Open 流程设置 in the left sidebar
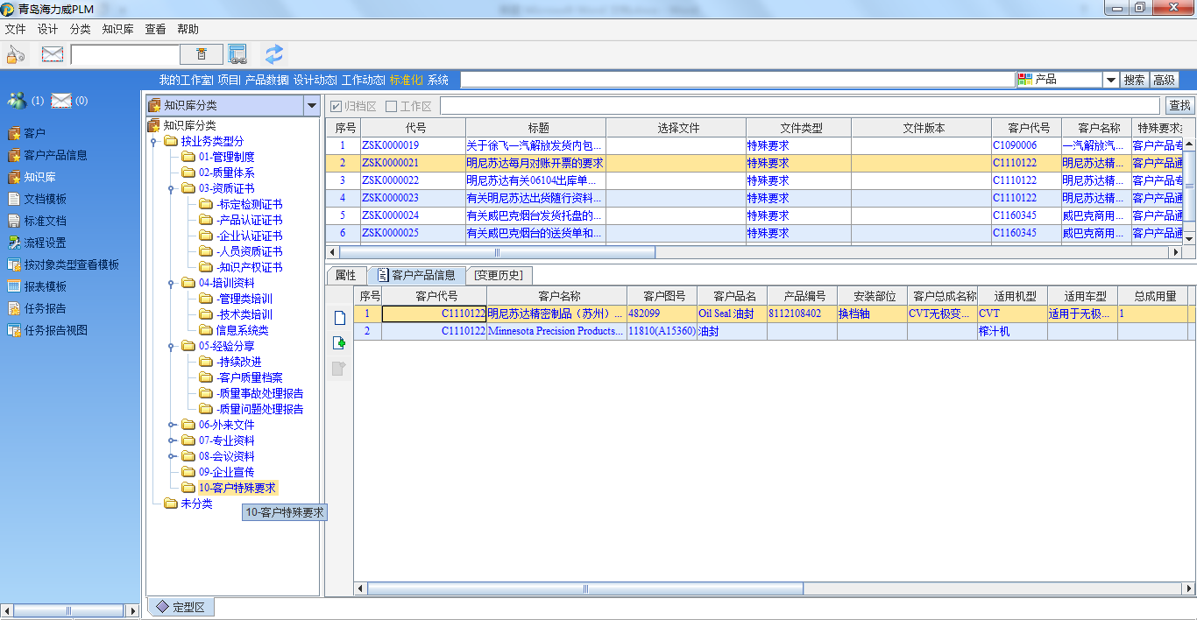 pos(45,243)
